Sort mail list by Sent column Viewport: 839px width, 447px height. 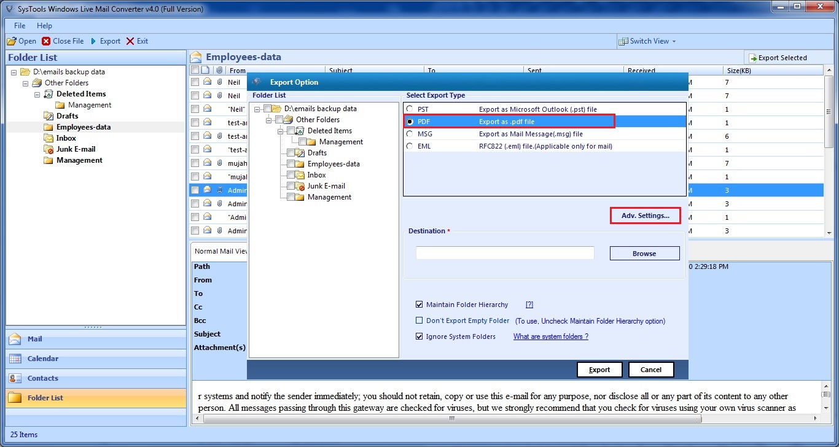pyautogui.click(x=574, y=71)
